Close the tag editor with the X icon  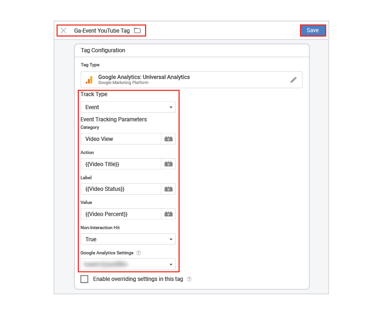point(63,30)
